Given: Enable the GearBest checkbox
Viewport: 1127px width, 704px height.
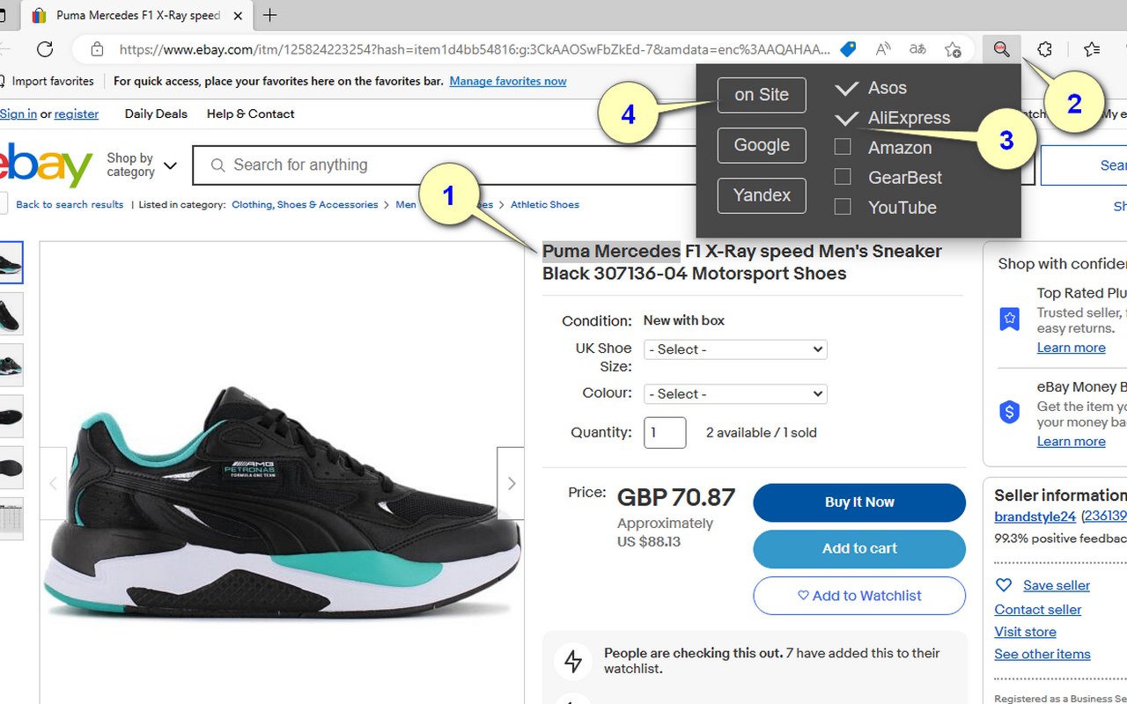Looking at the screenshot, I should point(843,177).
